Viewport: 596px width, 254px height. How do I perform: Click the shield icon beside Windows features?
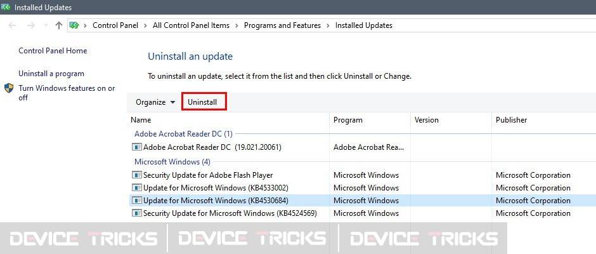click(9, 88)
